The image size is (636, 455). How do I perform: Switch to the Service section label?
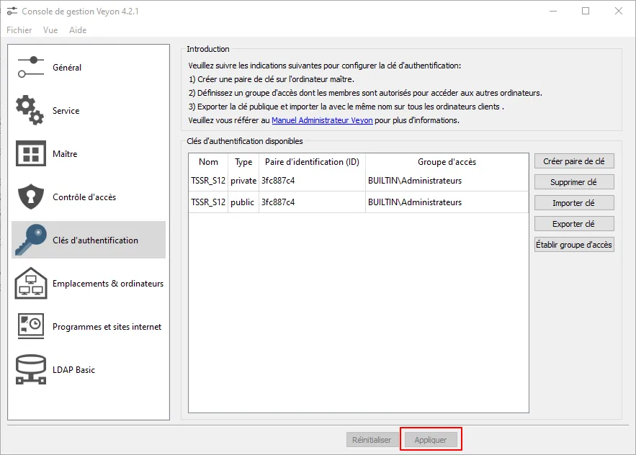click(x=66, y=111)
